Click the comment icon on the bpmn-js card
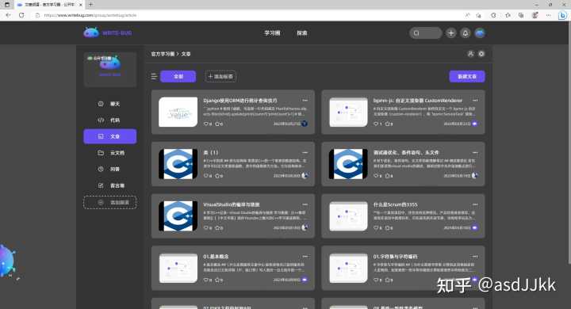 click(x=376, y=124)
